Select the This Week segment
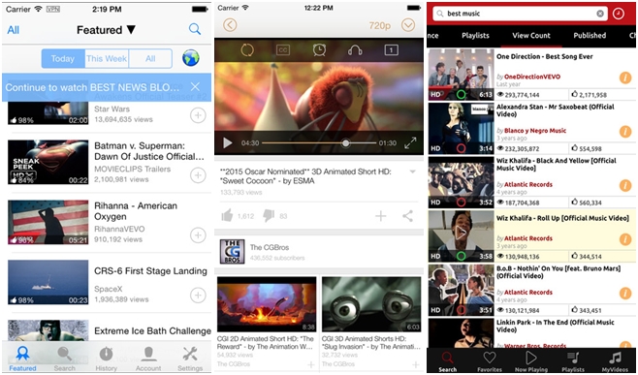Screen dimensions: 638x375 [x=107, y=58]
